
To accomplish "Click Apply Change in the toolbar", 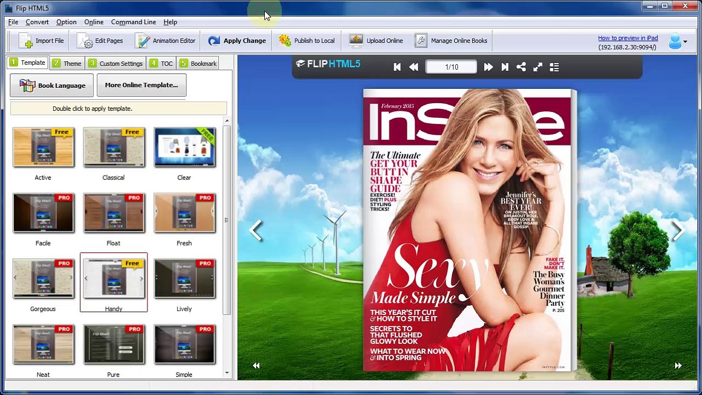I will [237, 41].
